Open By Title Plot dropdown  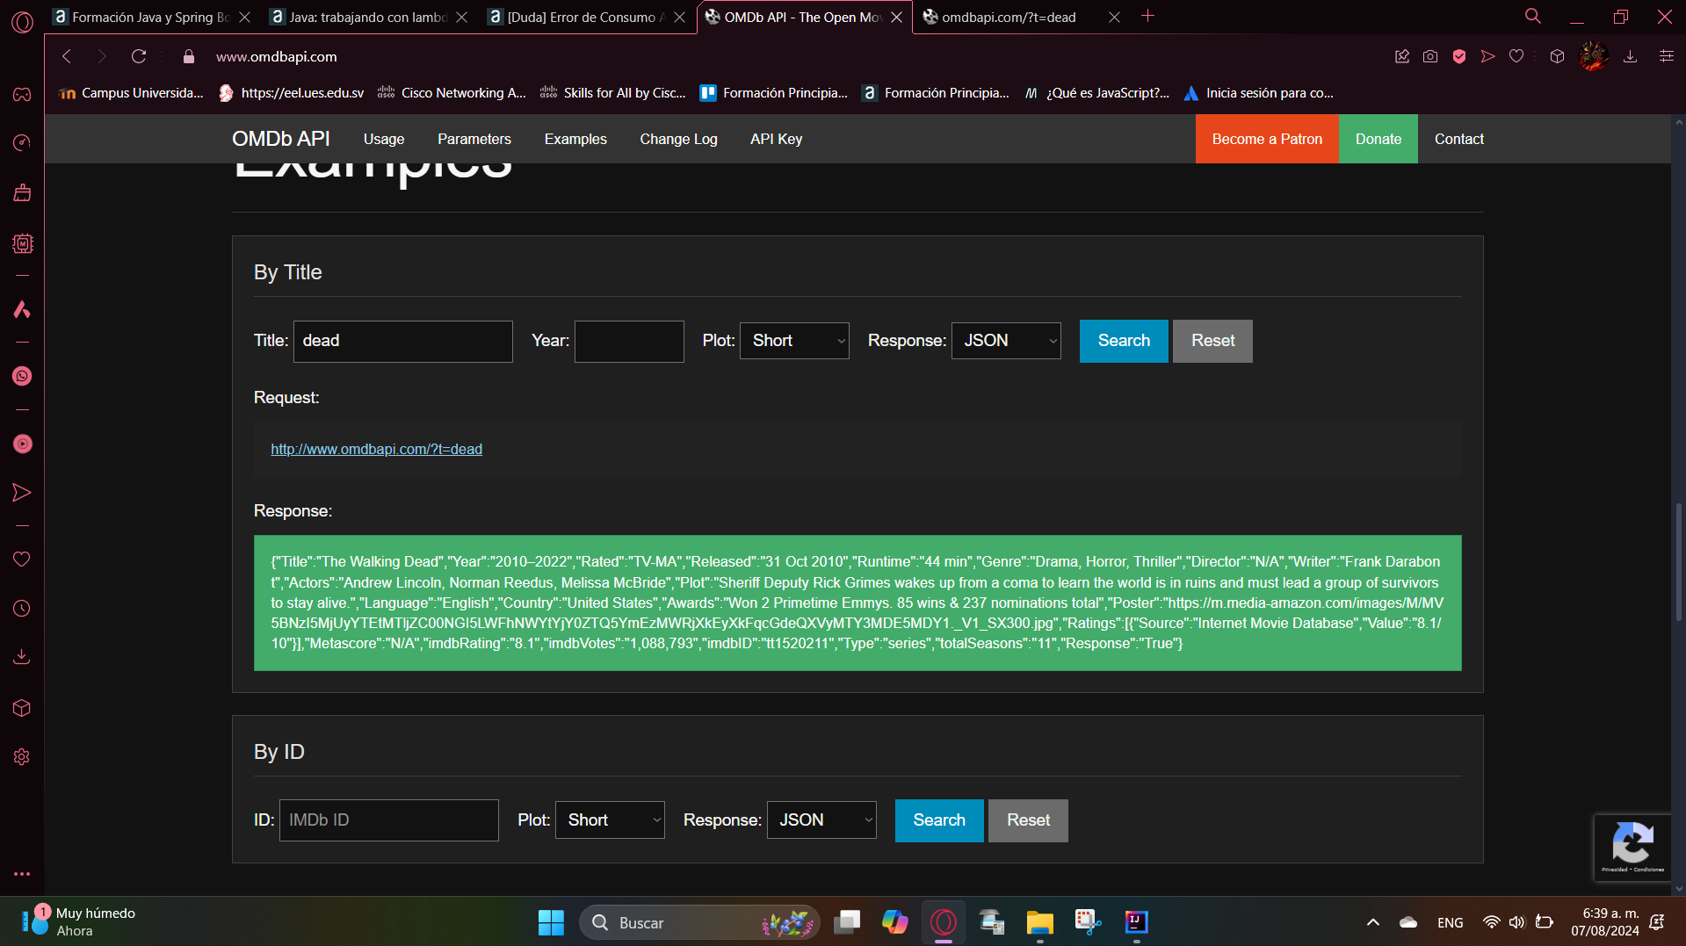pyautogui.click(x=794, y=341)
